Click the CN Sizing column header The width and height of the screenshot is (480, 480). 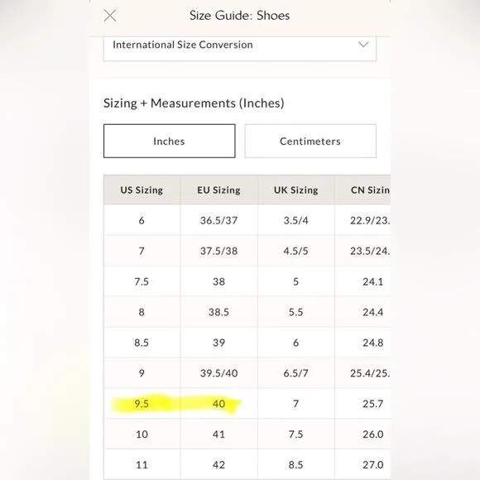[362, 190]
